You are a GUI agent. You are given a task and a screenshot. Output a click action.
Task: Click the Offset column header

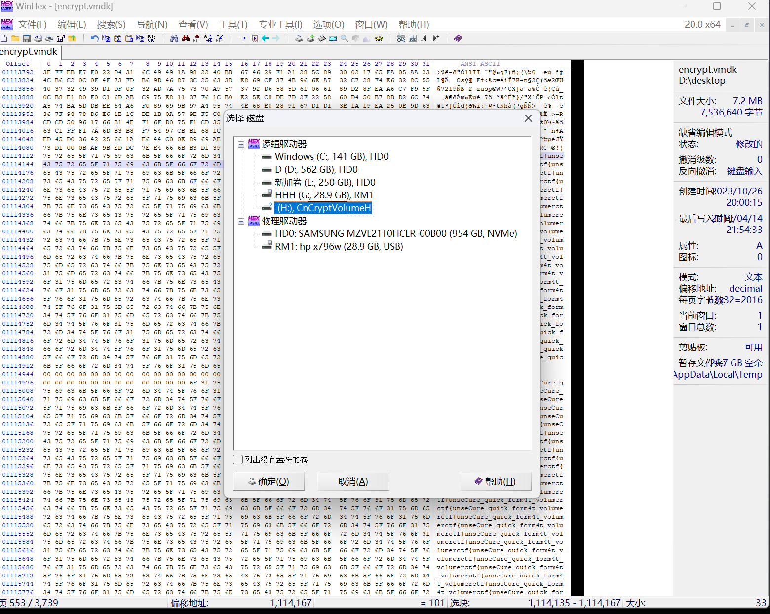pyautogui.click(x=17, y=64)
